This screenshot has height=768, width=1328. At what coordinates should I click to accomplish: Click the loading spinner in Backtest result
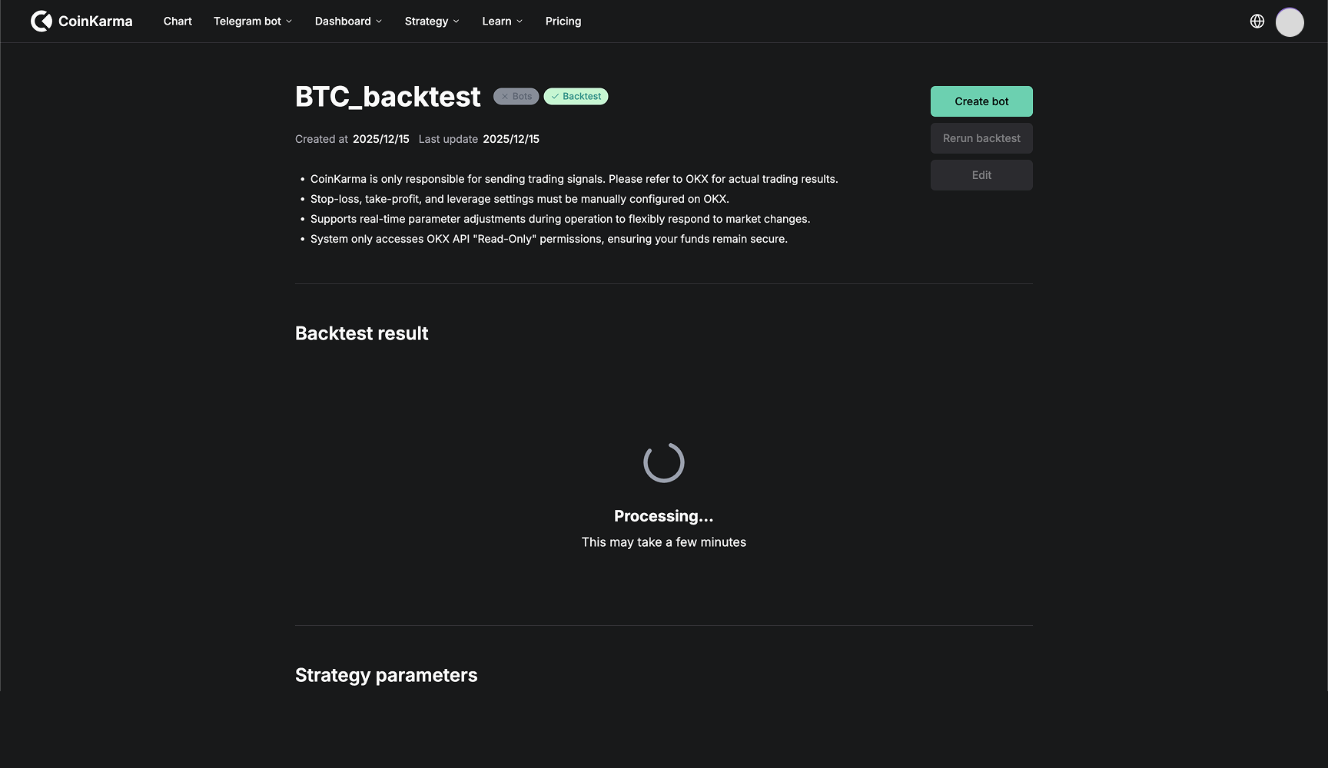pyautogui.click(x=664, y=462)
